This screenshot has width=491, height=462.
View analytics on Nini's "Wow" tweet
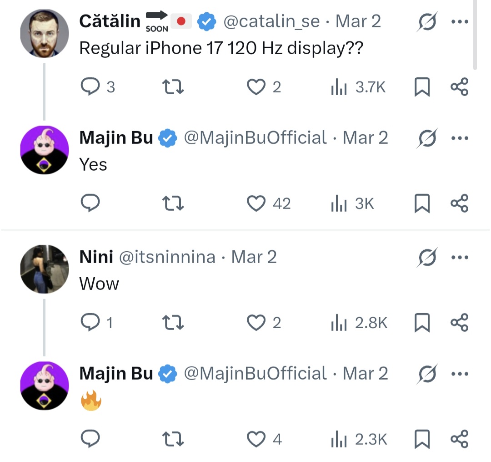pyautogui.click(x=339, y=323)
